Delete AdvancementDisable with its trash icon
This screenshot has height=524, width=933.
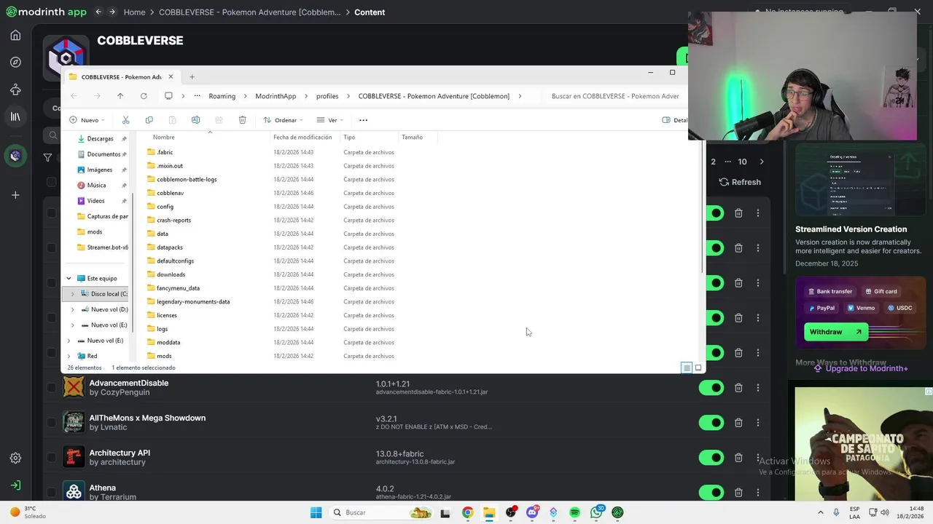[x=738, y=387]
